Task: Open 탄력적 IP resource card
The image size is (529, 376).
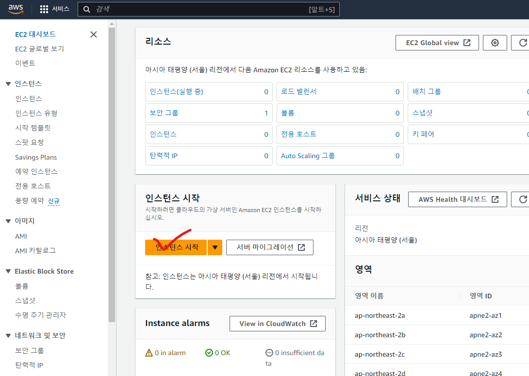Action: [209, 156]
